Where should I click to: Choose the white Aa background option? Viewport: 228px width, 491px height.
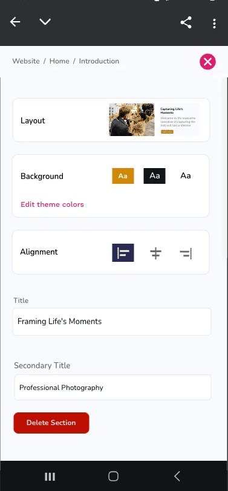(x=186, y=176)
